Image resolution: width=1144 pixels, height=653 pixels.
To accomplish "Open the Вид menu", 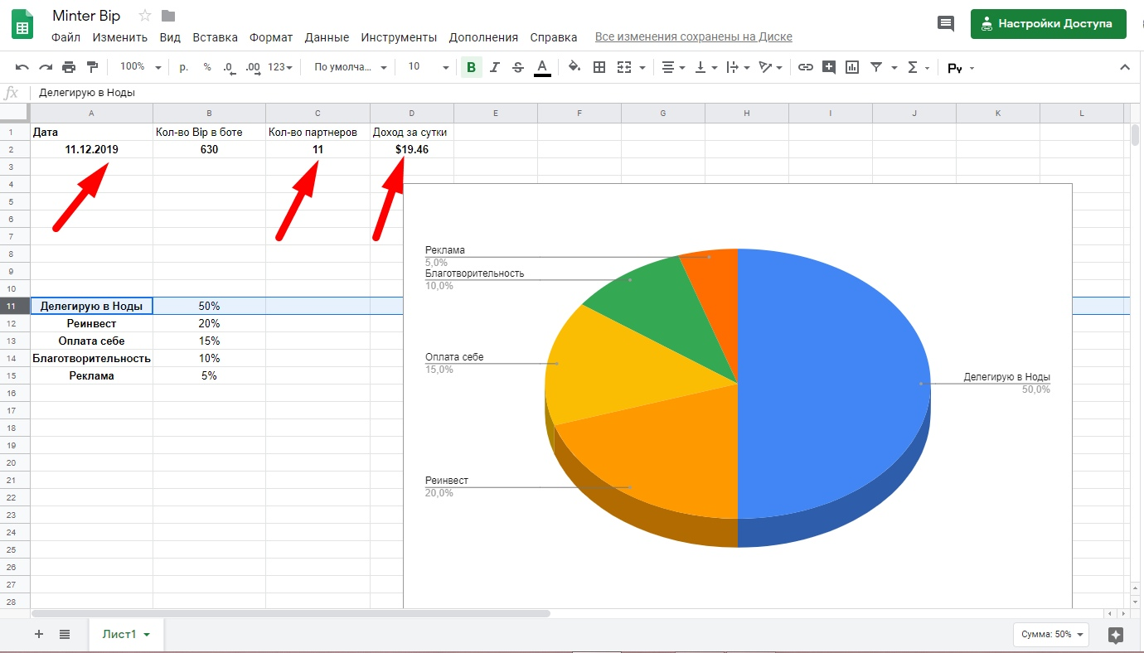I will point(170,37).
